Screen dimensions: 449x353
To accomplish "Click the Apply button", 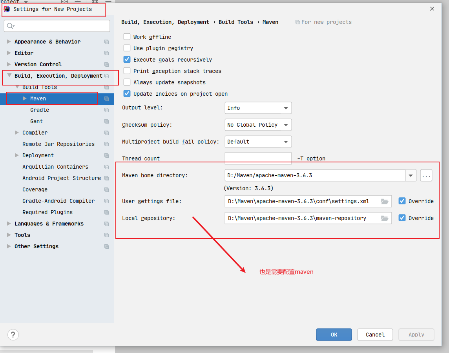I will coord(416,335).
